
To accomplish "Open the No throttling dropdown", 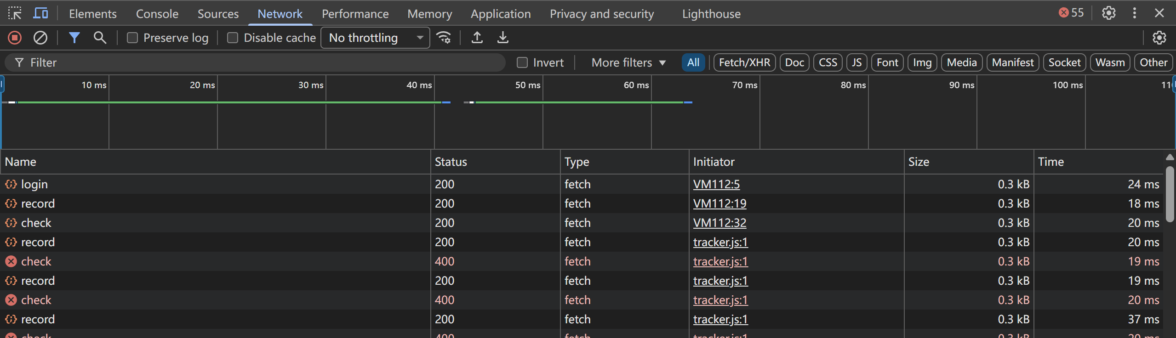I will (375, 38).
